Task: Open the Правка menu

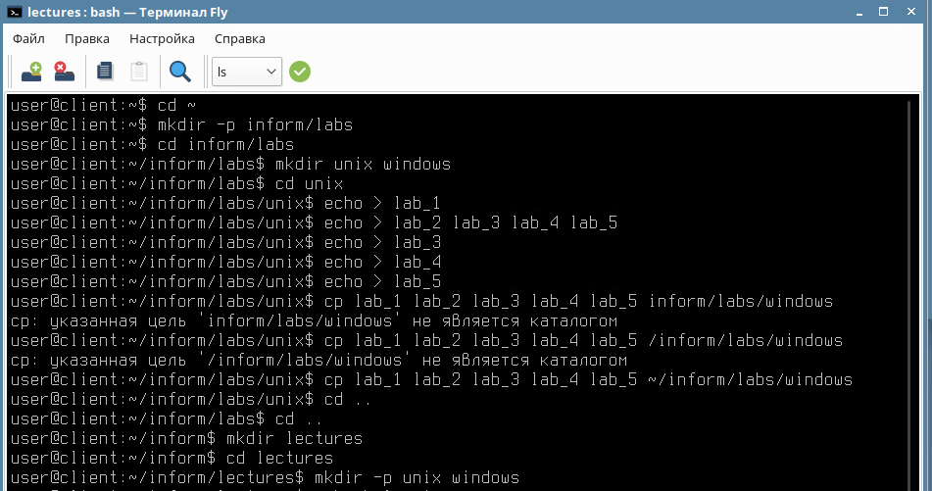Action: tap(87, 38)
